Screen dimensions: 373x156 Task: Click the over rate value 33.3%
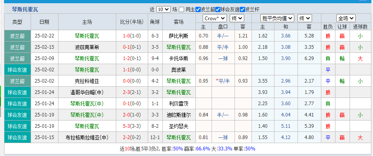(x=225, y=149)
